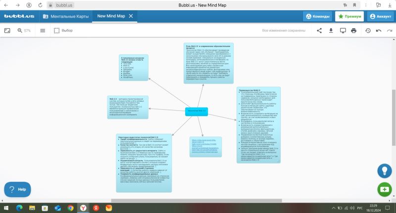Click the print icon

coord(353,30)
